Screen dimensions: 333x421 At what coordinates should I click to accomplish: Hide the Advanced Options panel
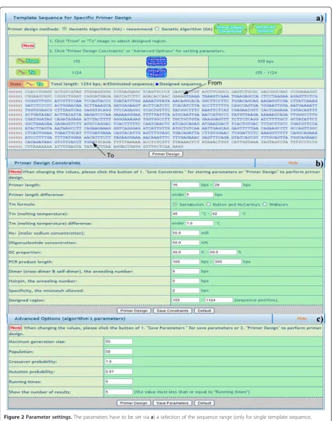tap(301, 319)
